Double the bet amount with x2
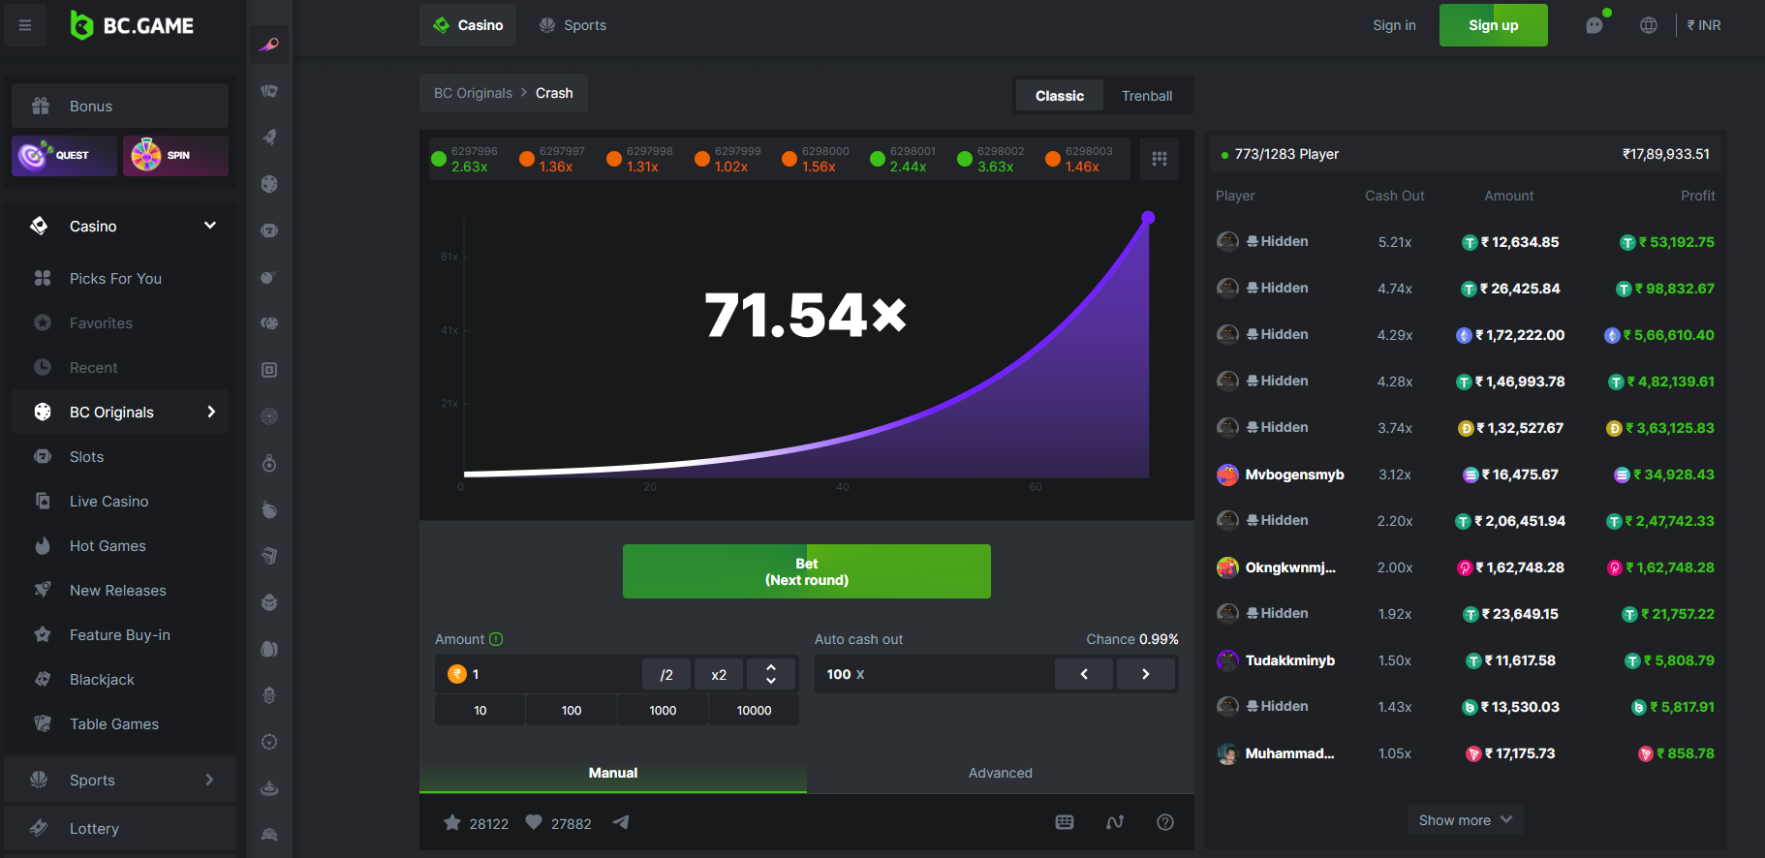Screen dimensions: 1765x858 pos(719,674)
